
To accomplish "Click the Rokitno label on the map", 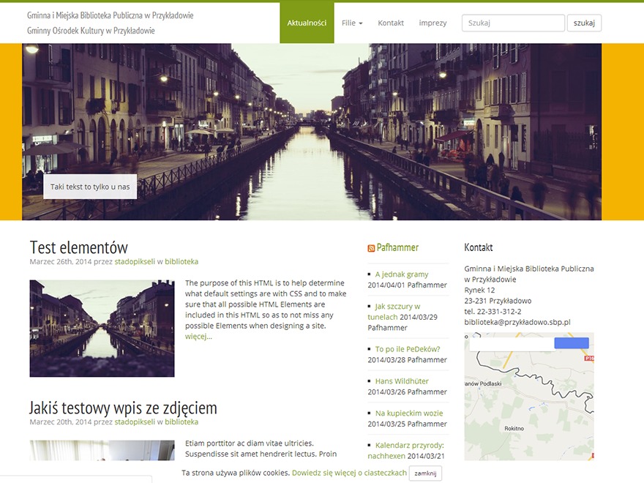I will point(514,428).
